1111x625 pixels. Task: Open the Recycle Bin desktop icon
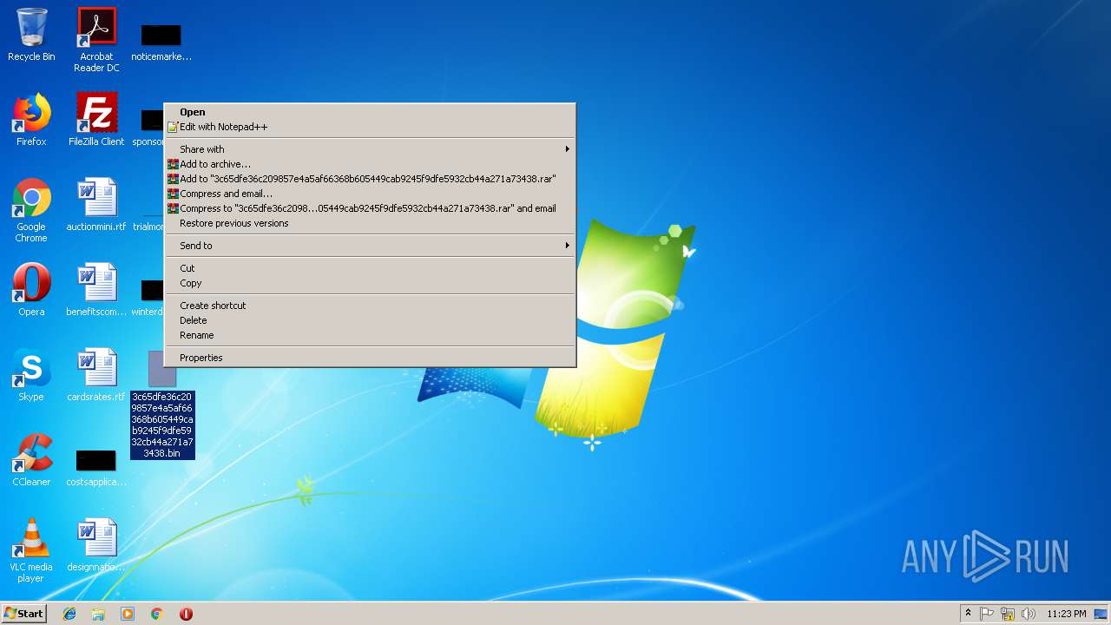pyautogui.click(x=31, y=35)
